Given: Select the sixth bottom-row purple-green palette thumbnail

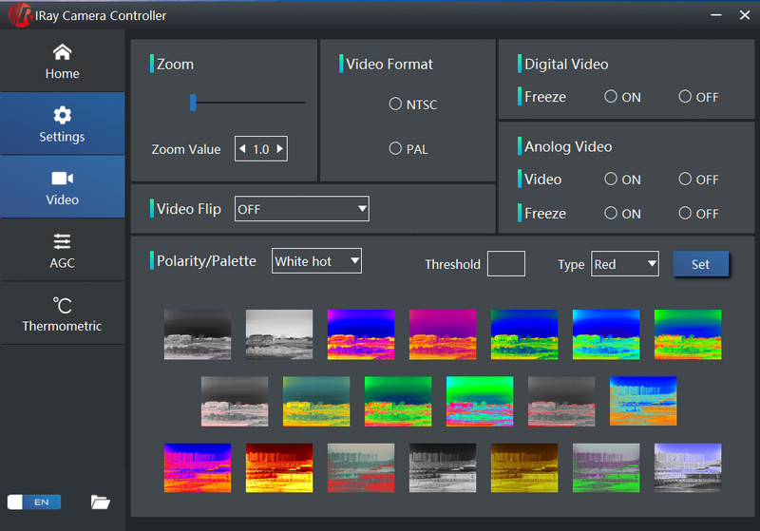Looking at the screenshot, I should pyautogui.click(x=606, y=467).
